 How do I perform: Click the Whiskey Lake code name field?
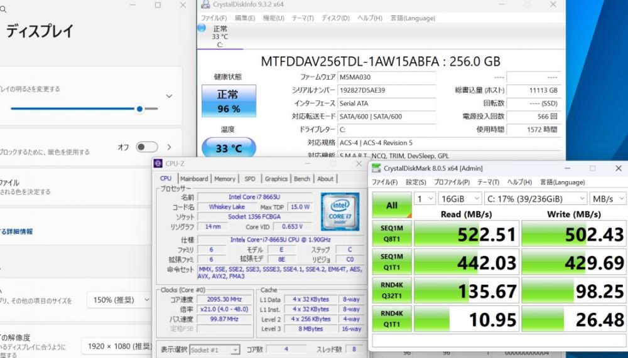click(227, 207)
